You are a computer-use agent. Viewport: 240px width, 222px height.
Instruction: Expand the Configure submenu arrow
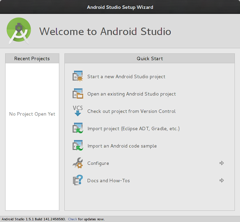click(222, 163)
